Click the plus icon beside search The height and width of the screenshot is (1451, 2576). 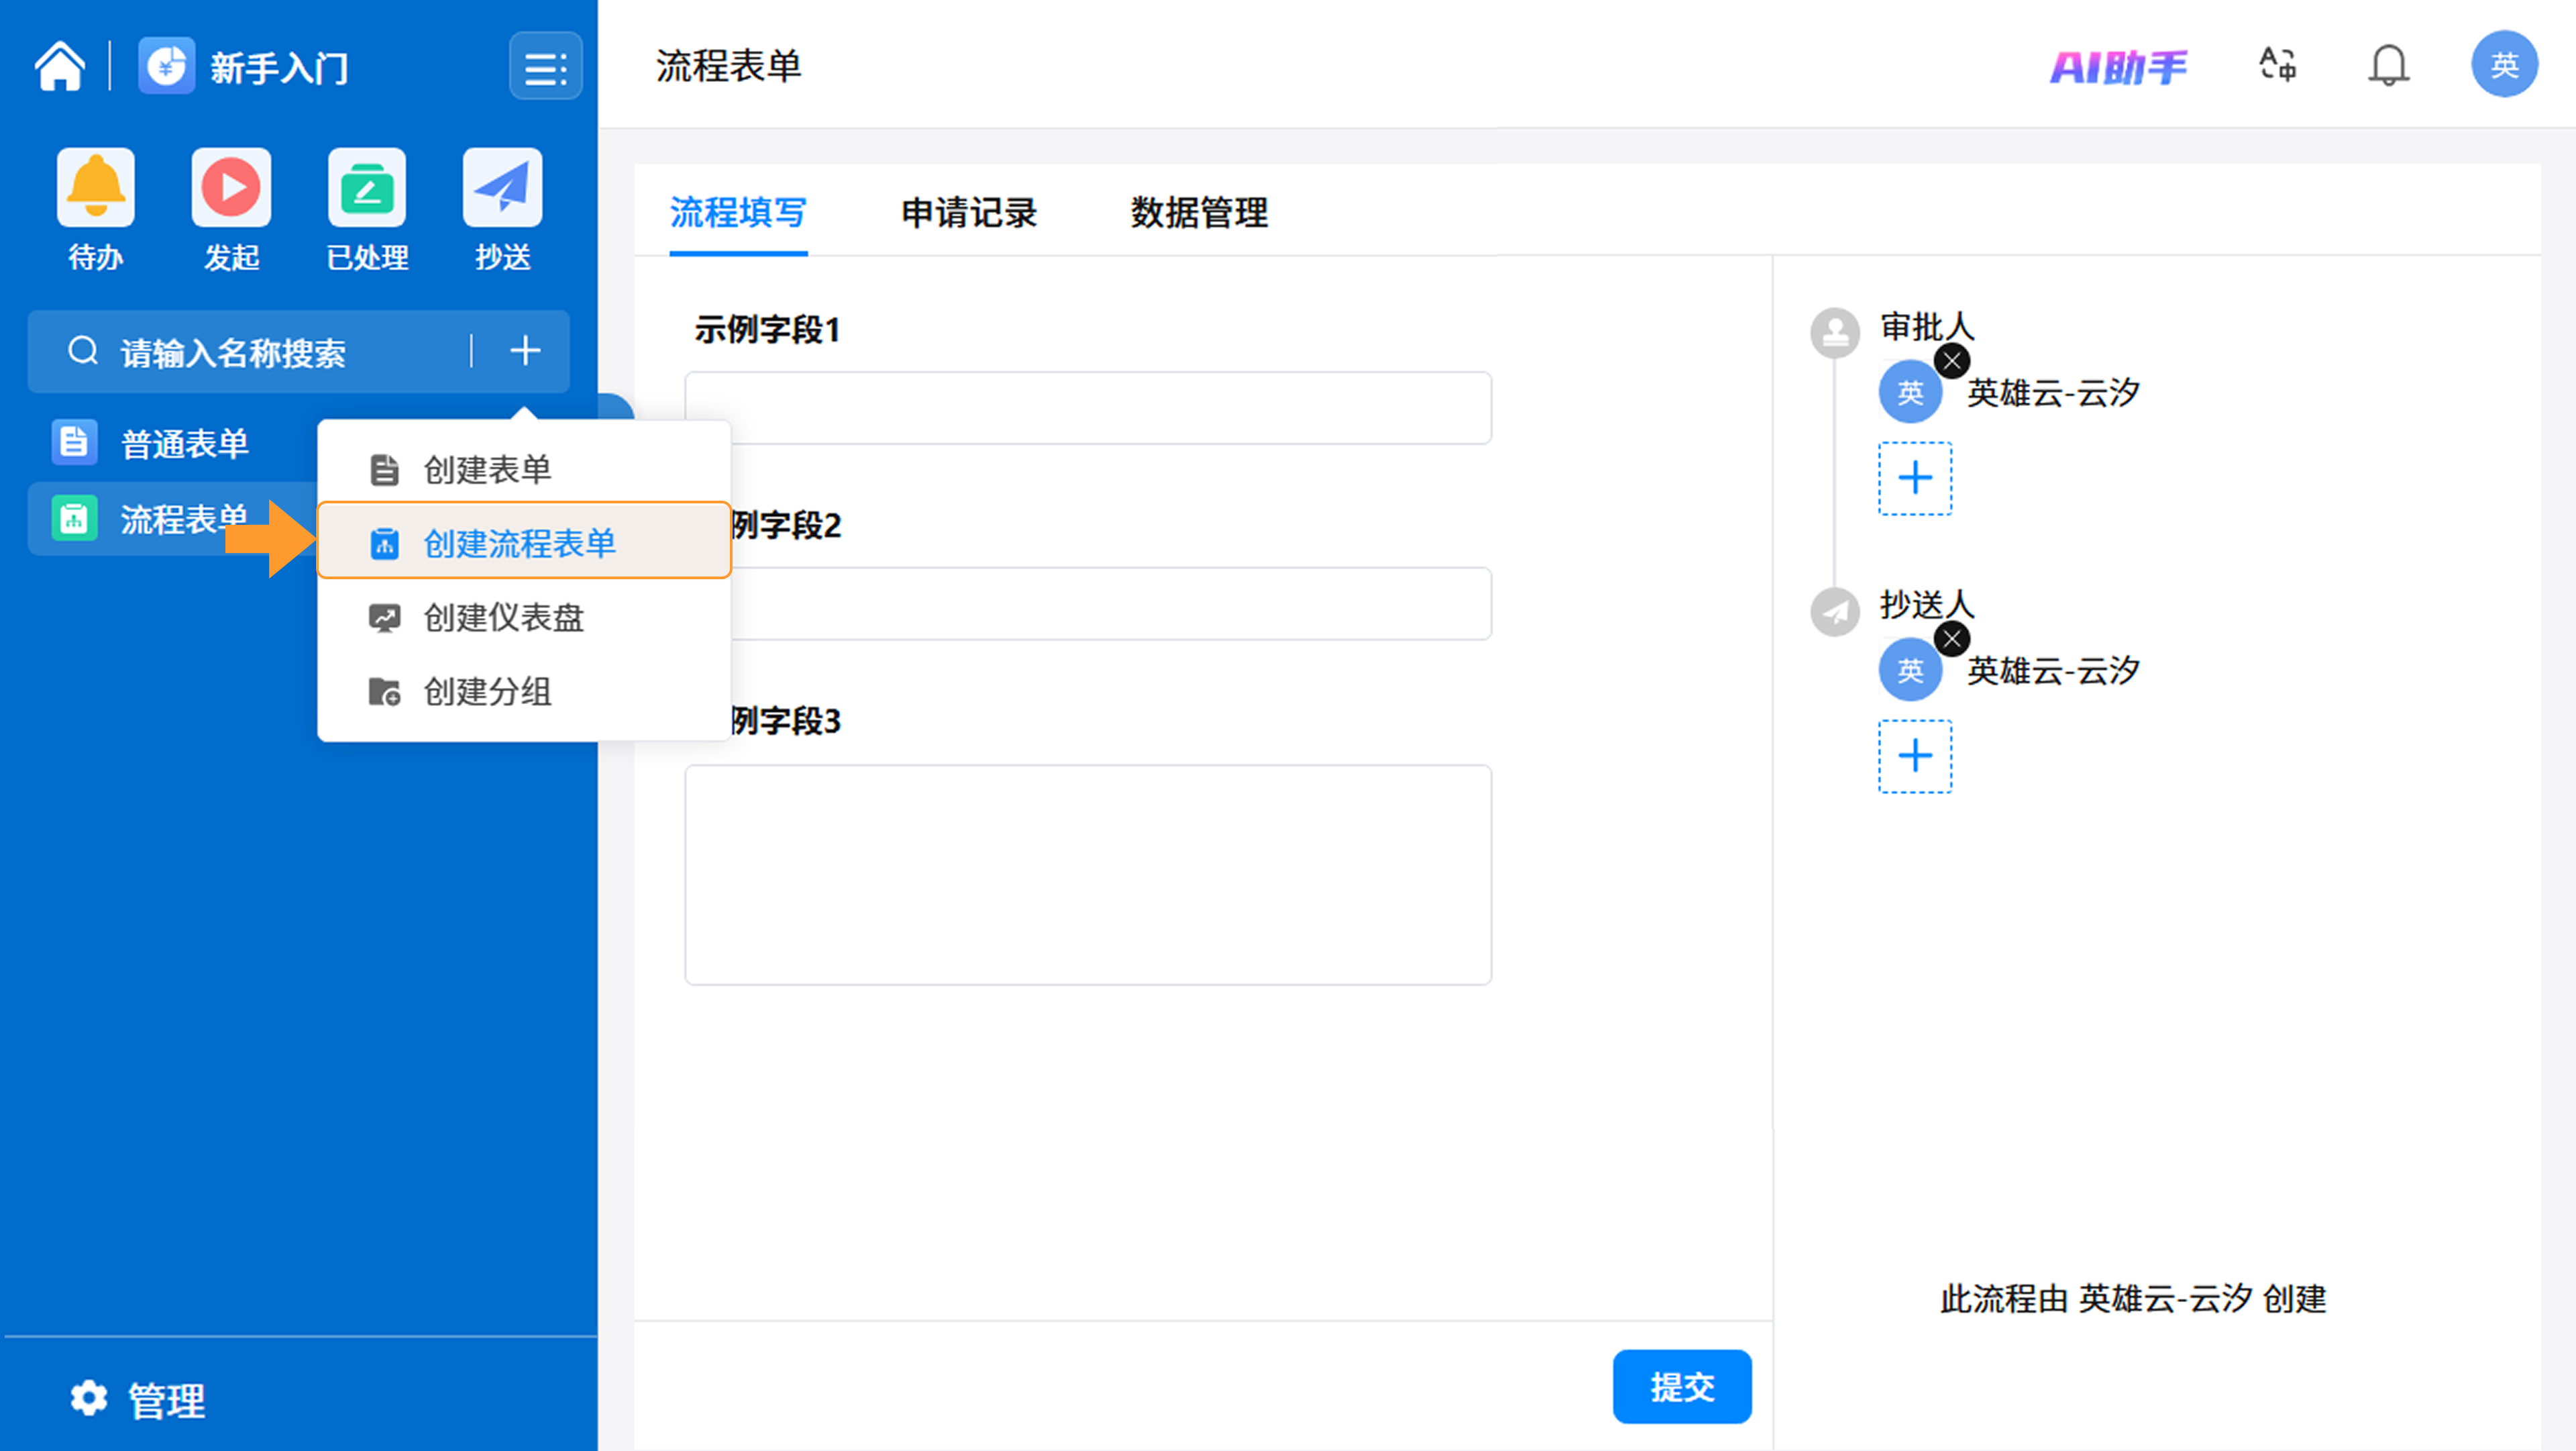525,351
